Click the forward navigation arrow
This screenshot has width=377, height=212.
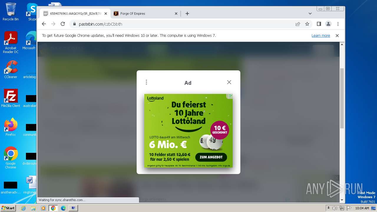pyautogui.click(x=53, y=24)
